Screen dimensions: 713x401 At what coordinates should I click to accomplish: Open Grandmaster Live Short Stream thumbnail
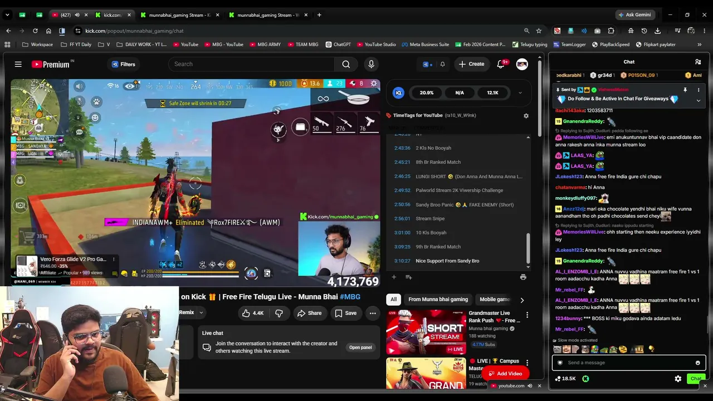426,332
